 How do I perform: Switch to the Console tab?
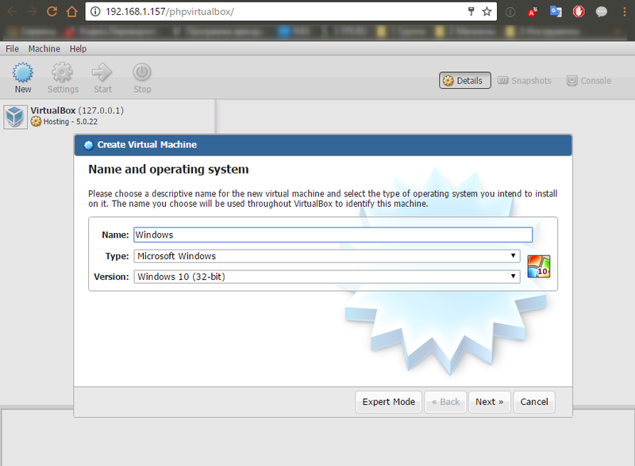[588, 81]
